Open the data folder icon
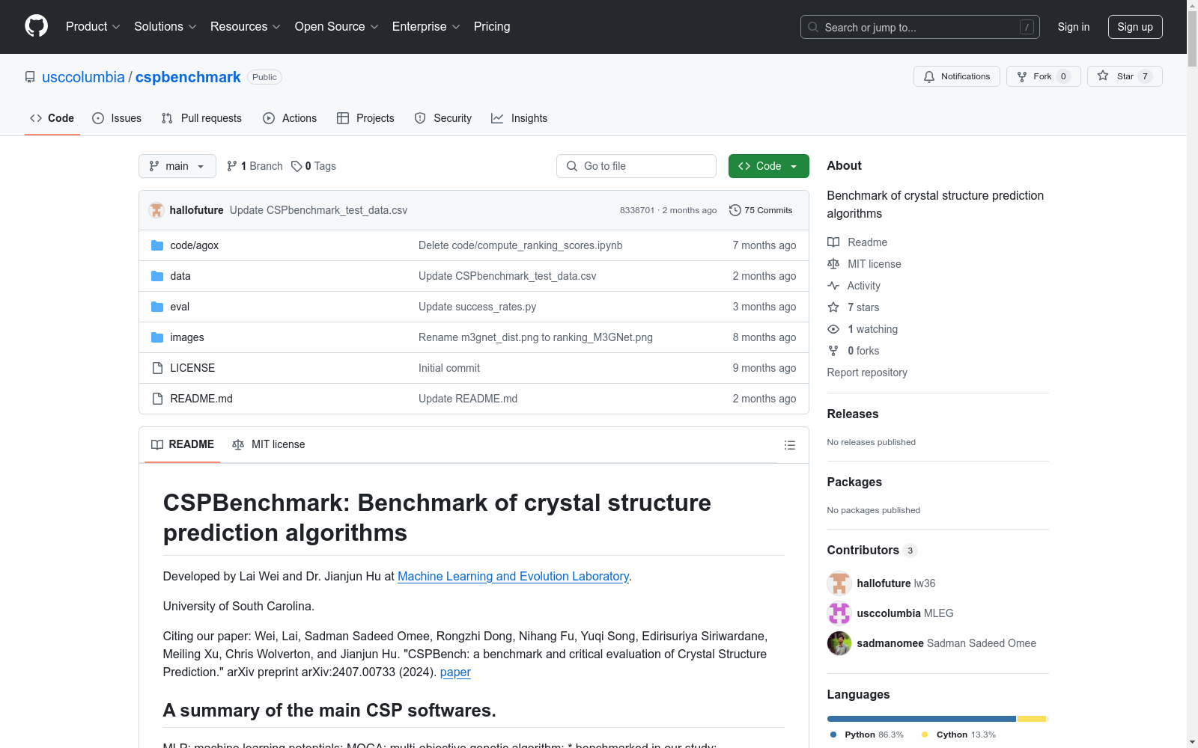The image size is (1198, 748). click(x=157, y=276)
